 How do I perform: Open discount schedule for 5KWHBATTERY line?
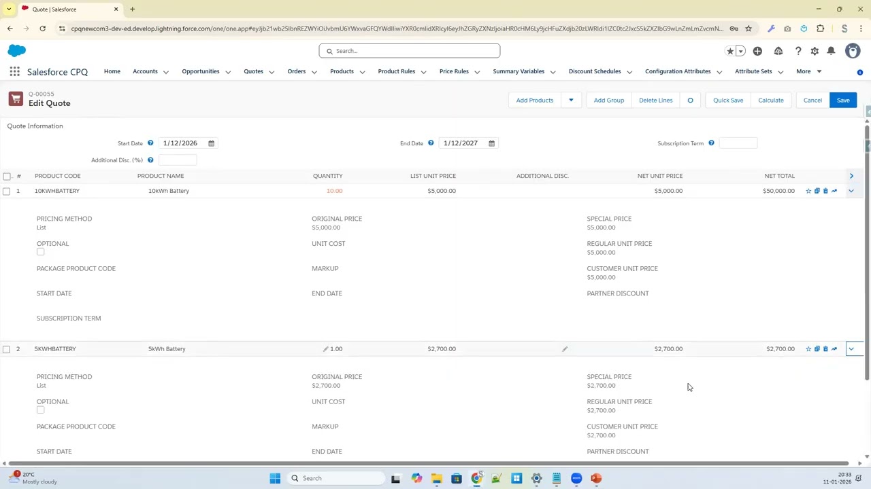834,349
